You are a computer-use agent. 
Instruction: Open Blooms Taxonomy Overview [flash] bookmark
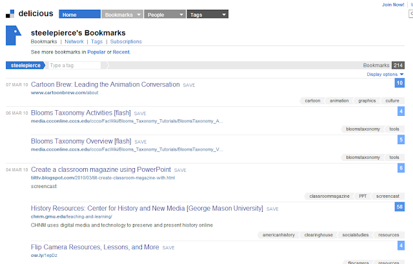[81, 141]
